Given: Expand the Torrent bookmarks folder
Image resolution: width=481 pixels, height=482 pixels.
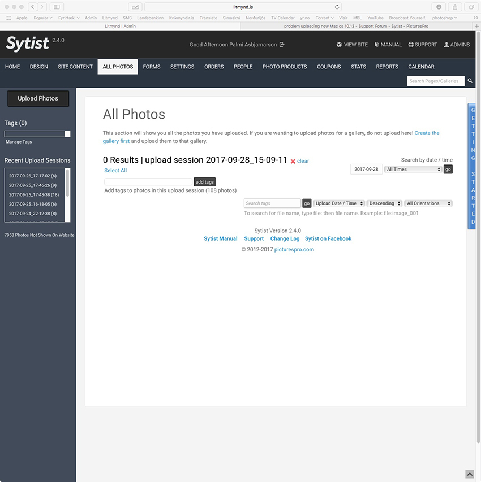Looking at the screenshot, I should [x=325, y=18].
